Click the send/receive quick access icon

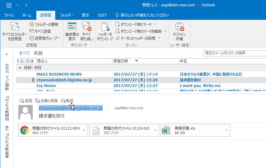point(9,5)
